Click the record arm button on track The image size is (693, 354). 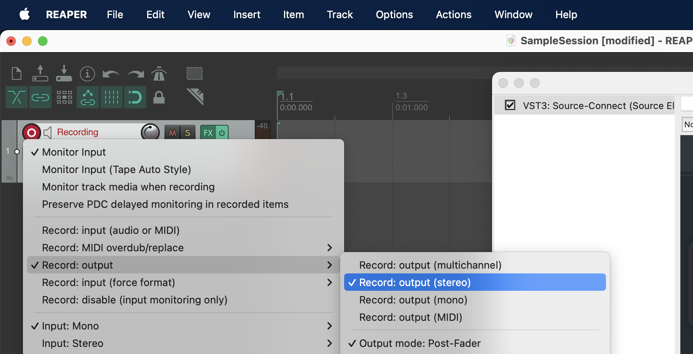[x=32, y=132]
